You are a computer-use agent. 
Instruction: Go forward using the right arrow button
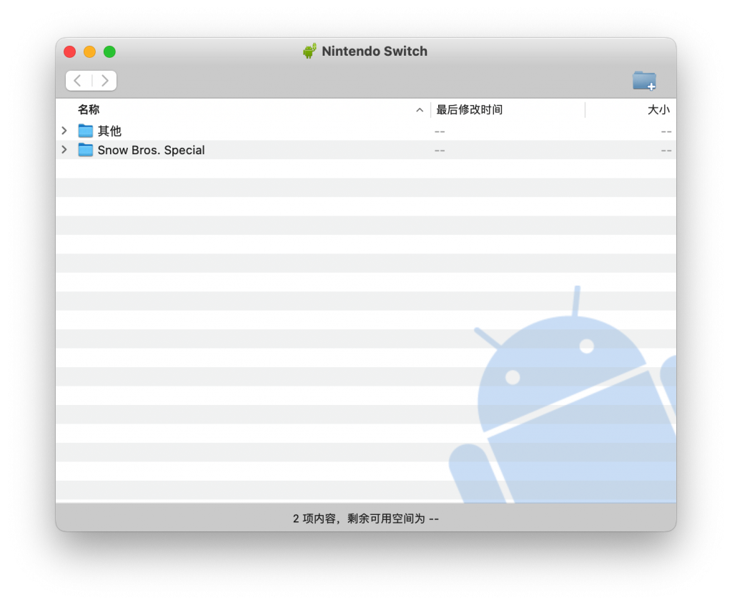click(x=104, y=81)
